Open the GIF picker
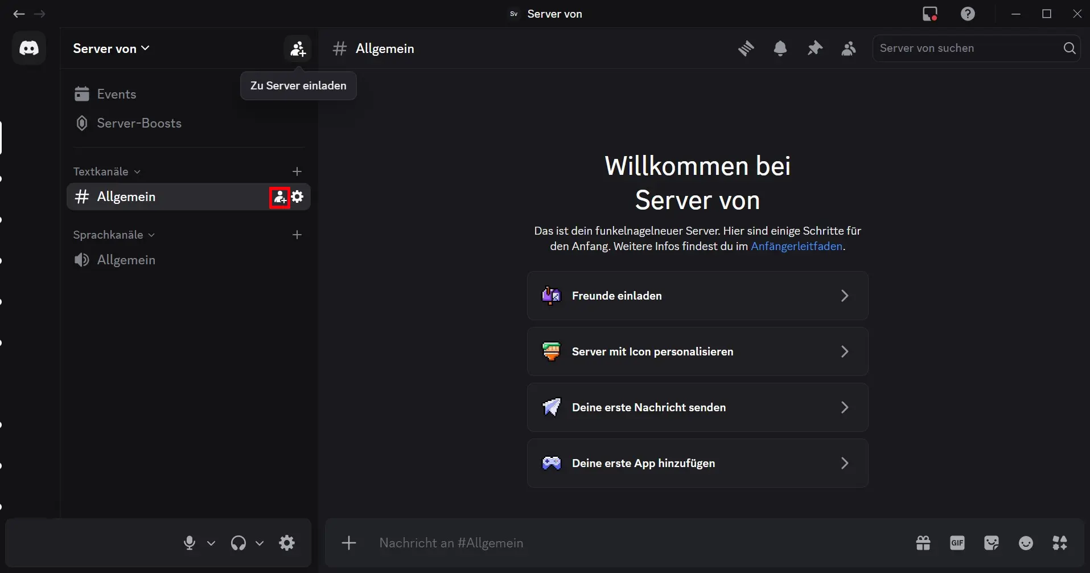 click(x=957, y=543)
